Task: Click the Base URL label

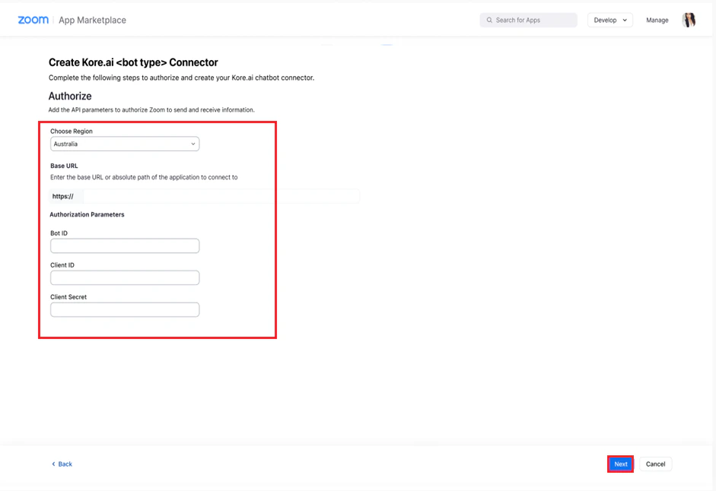Action: (x=64, y=166)
